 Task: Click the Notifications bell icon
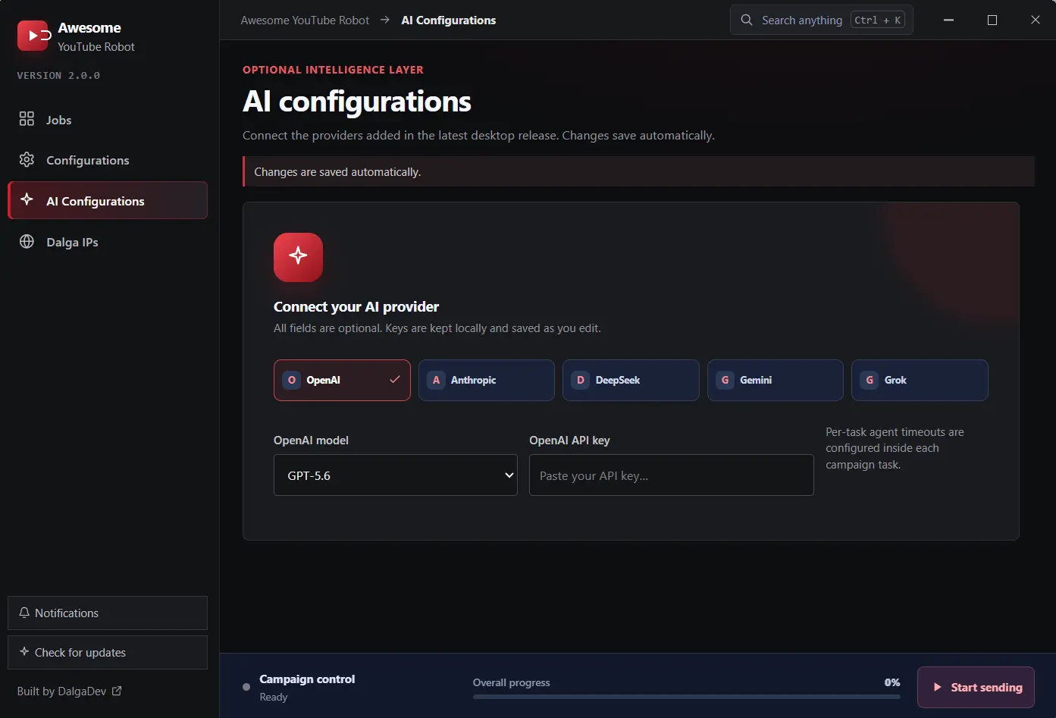tap(24, 613)
